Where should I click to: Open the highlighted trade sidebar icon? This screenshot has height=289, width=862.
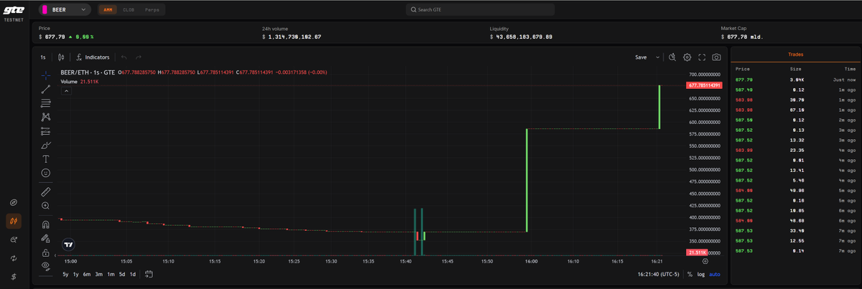pyautogui.click(x=14, y=222)
